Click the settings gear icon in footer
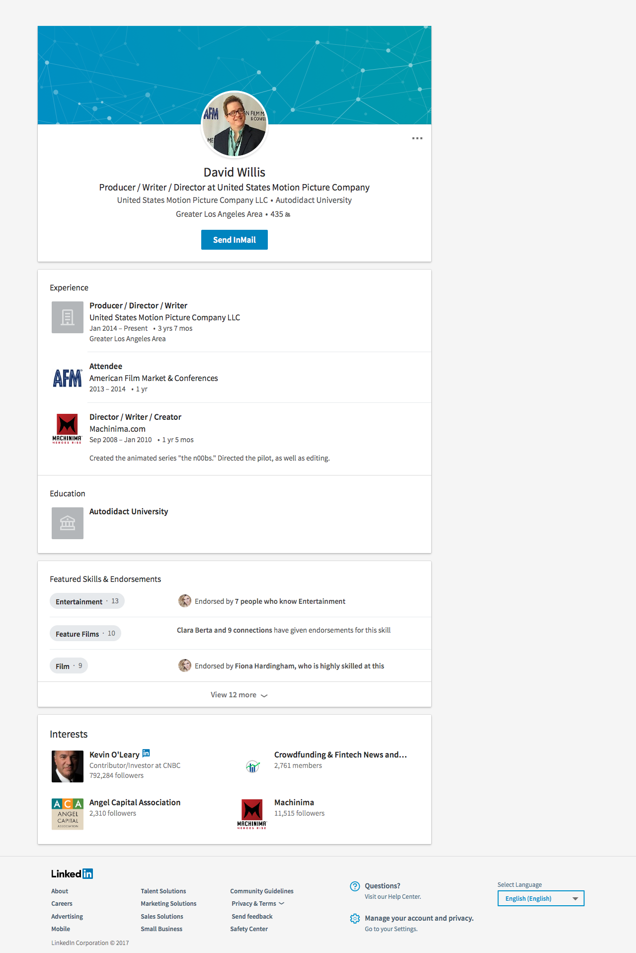Image resolution: width=636 pixels, height=953 pixels. [355, 919]
